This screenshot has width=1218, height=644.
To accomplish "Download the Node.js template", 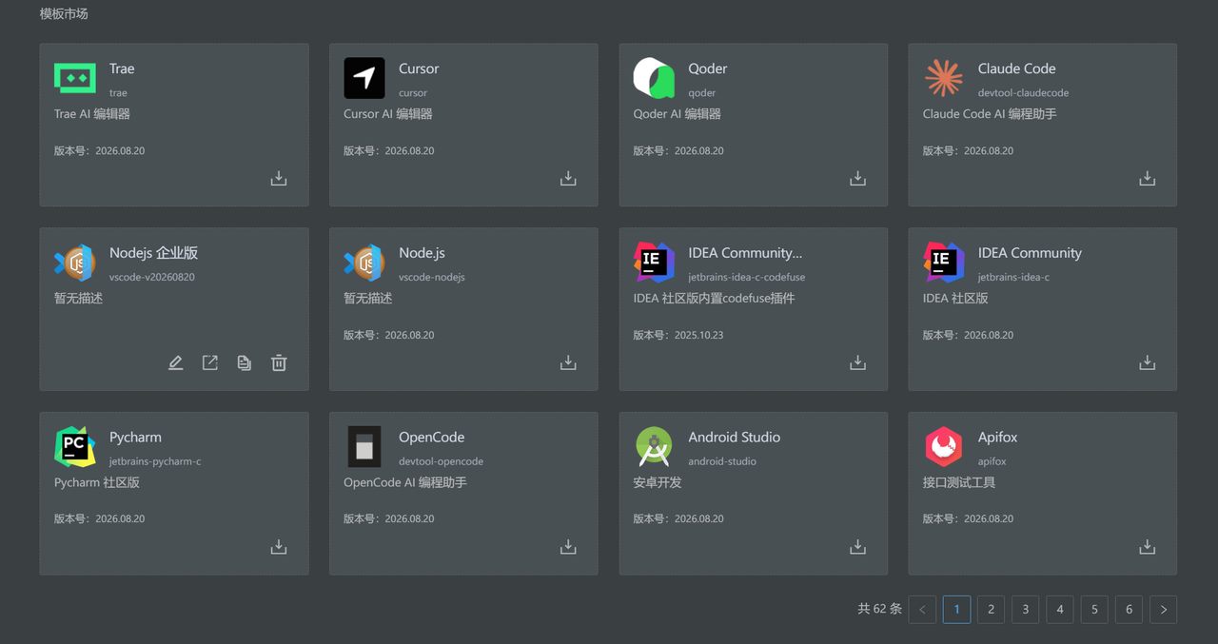I will pyautogui.click(x=568, y=363).
